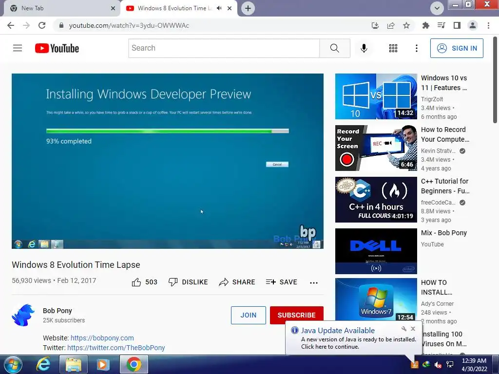Open the Bob Pony channel avatar
This screenshot has width=499, height=374.
click(x=23, y=315)
